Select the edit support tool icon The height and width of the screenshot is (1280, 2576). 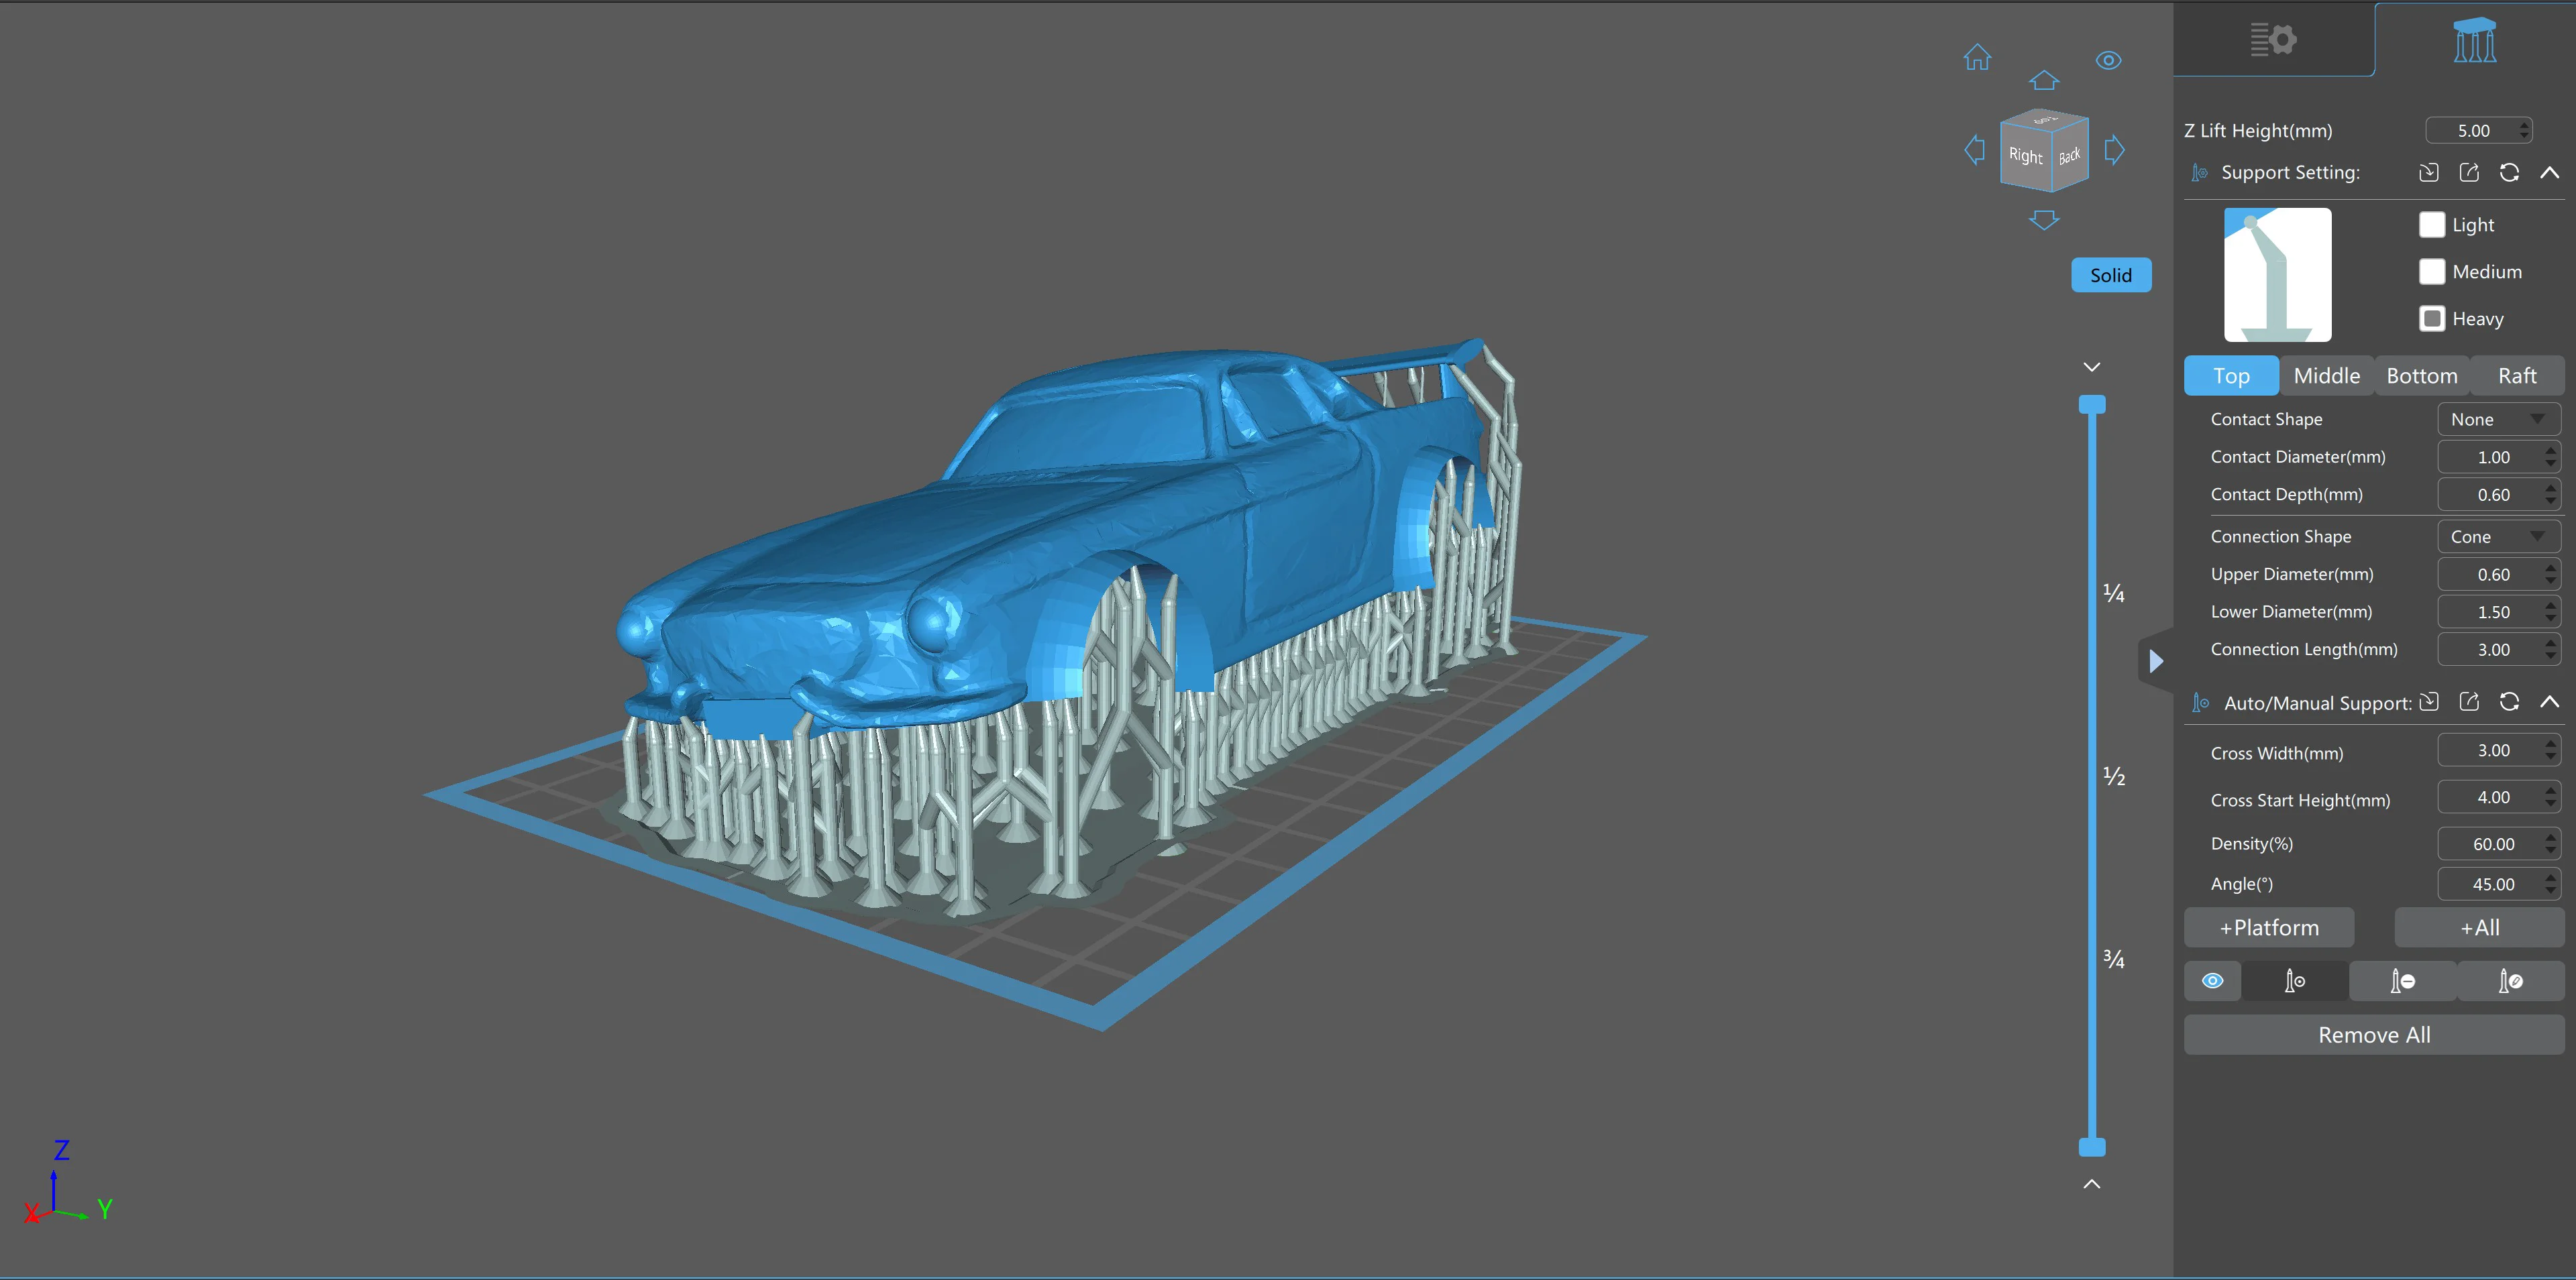2510,981
